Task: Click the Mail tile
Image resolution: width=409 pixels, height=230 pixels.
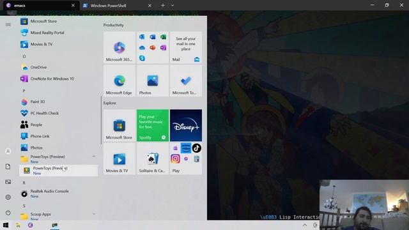Action: (186, 47)
